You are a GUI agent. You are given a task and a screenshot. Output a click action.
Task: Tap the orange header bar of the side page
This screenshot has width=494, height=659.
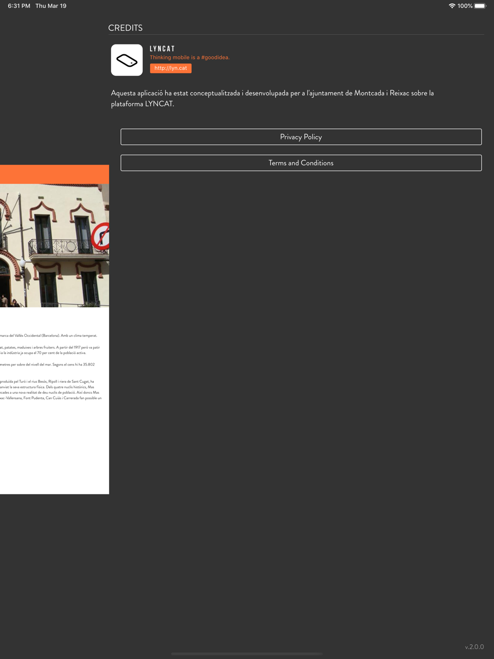click(x=54, y=174)
